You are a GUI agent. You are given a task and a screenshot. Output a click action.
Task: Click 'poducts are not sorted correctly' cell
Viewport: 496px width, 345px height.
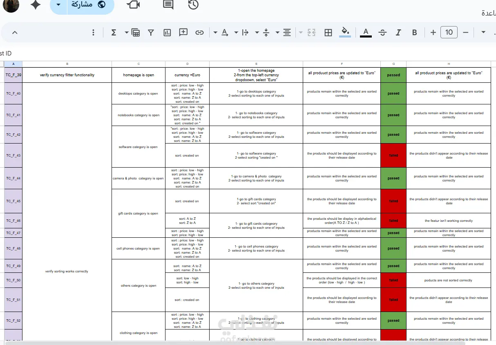449,281
